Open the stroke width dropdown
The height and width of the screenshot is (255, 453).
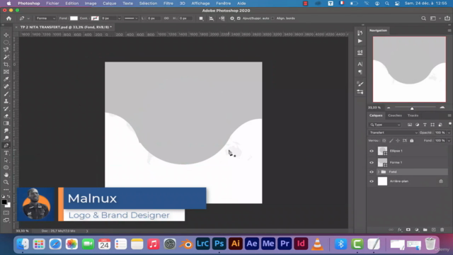(119, 18)
